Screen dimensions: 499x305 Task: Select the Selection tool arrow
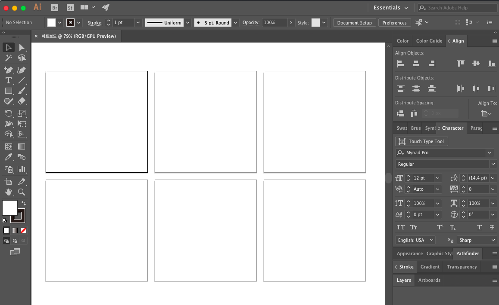[x=9, y=48]
